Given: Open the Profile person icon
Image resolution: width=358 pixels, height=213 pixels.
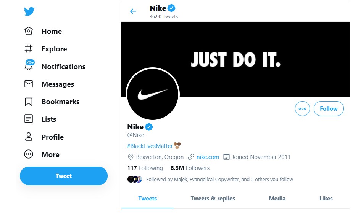Looking at the screenshot, I should (29, 137).
